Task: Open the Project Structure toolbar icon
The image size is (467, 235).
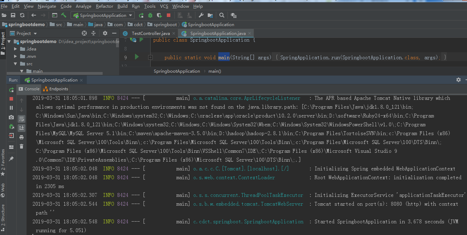Action: [x=210, y=15]
